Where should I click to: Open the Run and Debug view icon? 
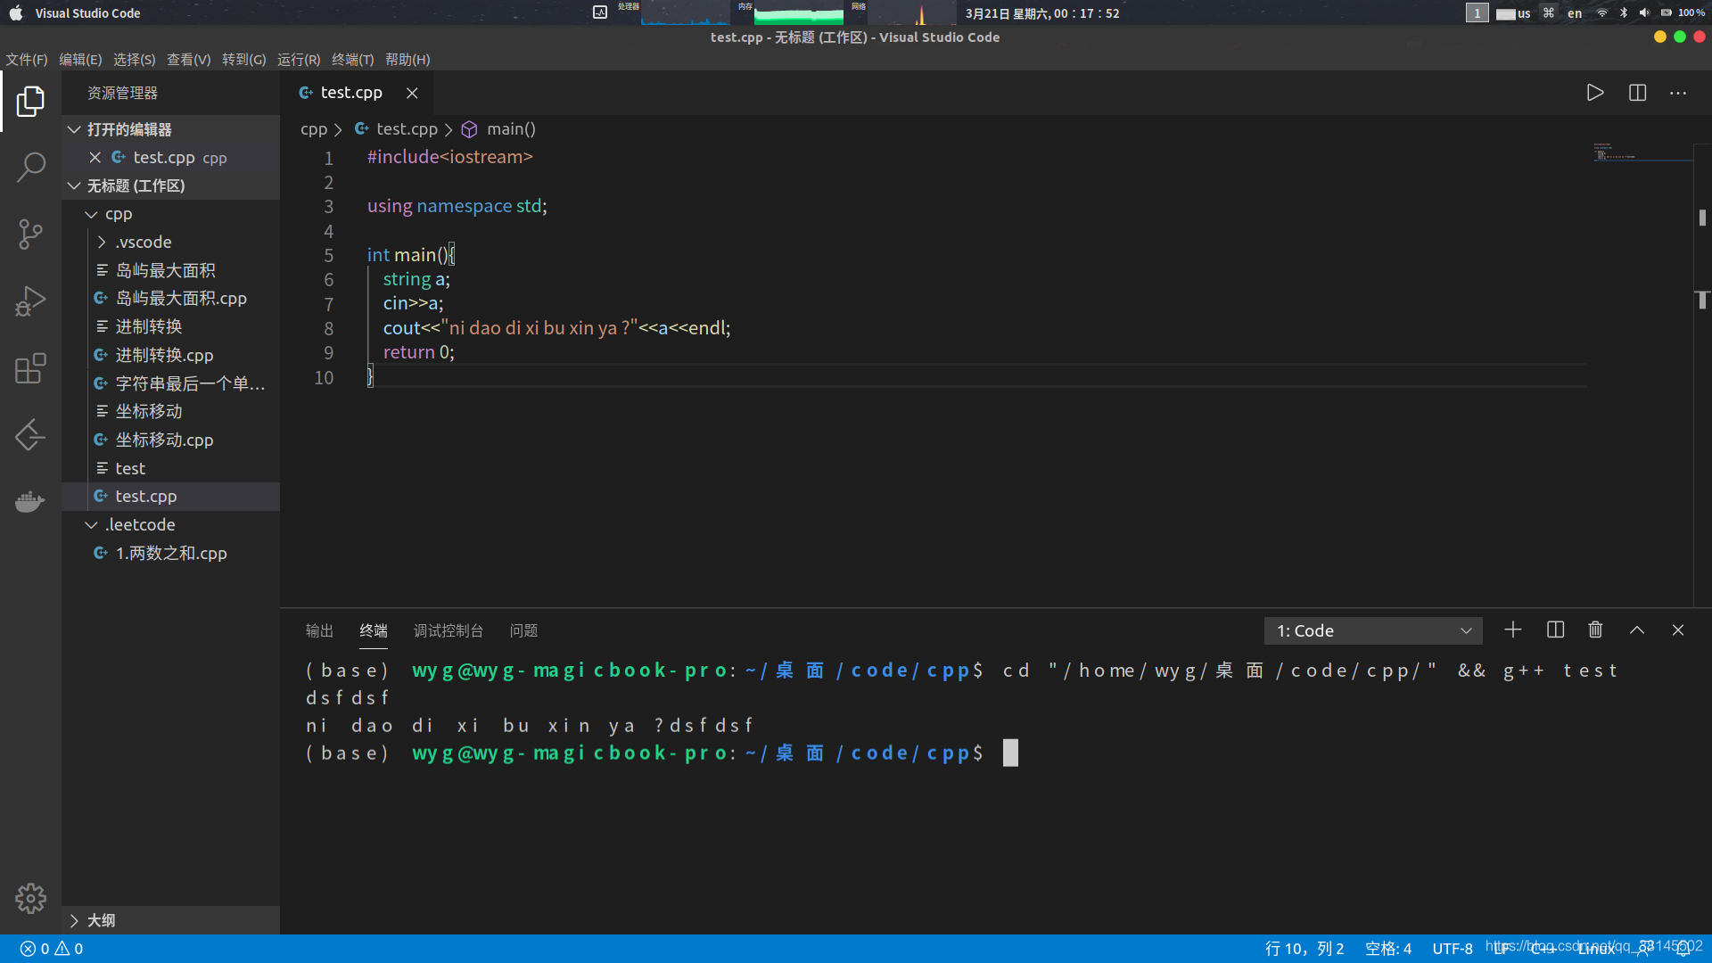[x=30, y=301]
